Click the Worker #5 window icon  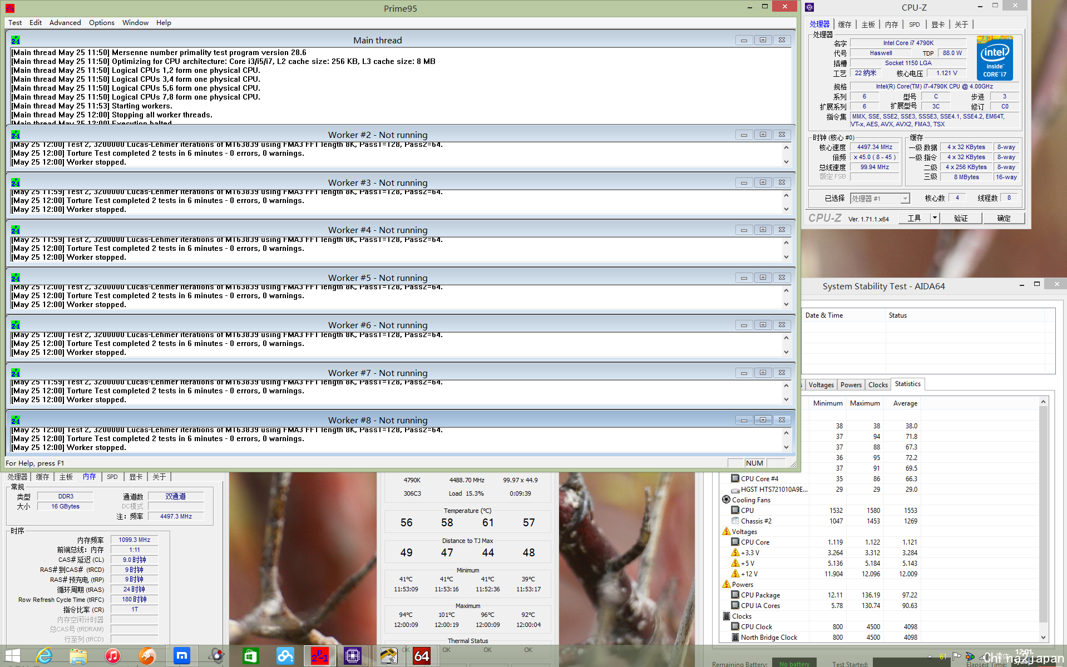click(x=15, y=278)
